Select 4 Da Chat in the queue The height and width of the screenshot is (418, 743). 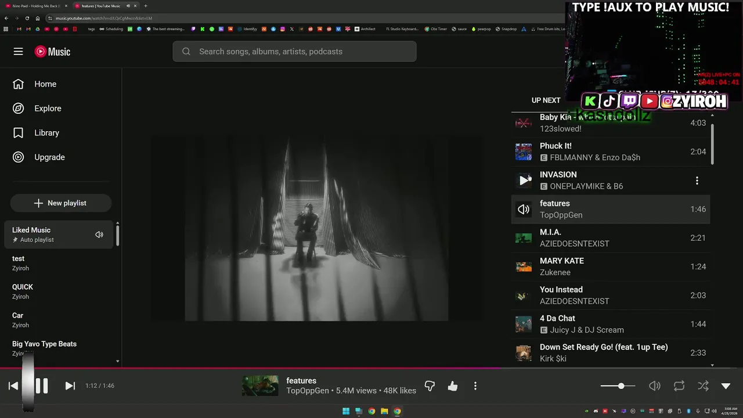pos(611,324)
